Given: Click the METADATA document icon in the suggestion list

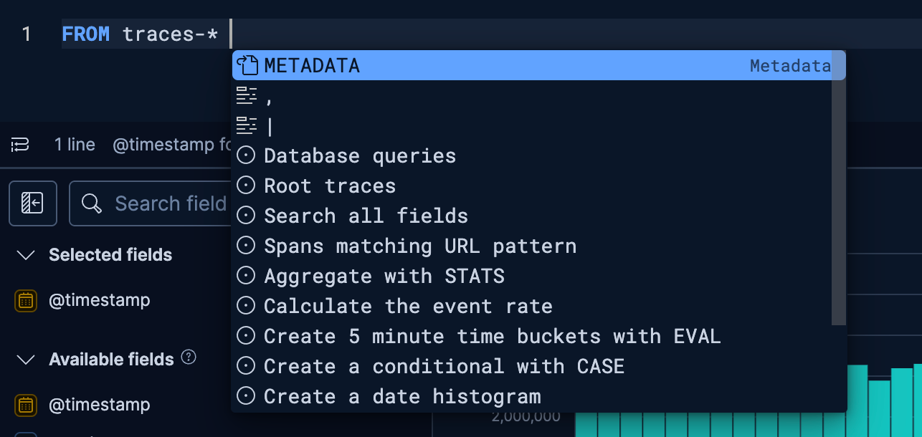Looking at the screenshot, I should tap(247, 65).
